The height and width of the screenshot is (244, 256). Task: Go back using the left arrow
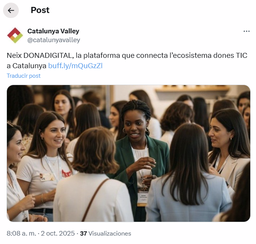tap(11, 10)
